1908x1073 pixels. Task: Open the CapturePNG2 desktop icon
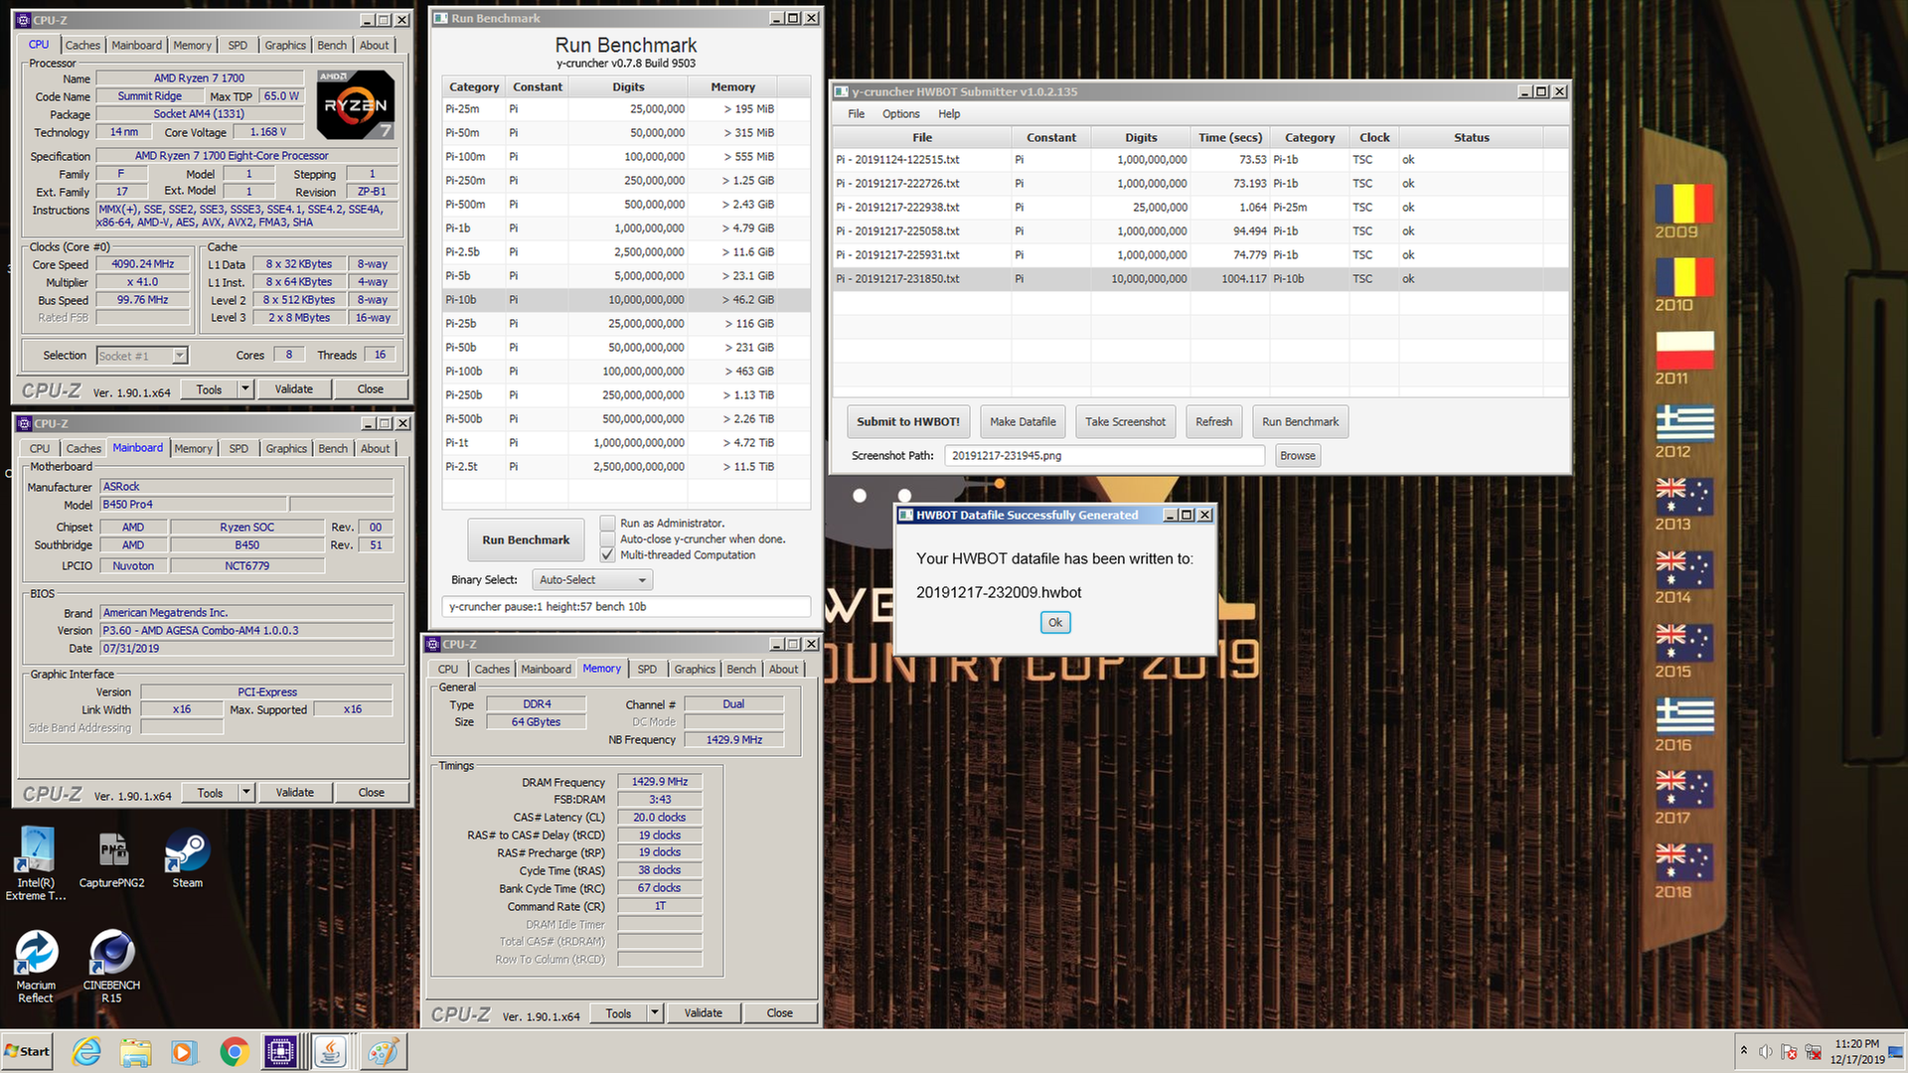(x=112, y=860)
